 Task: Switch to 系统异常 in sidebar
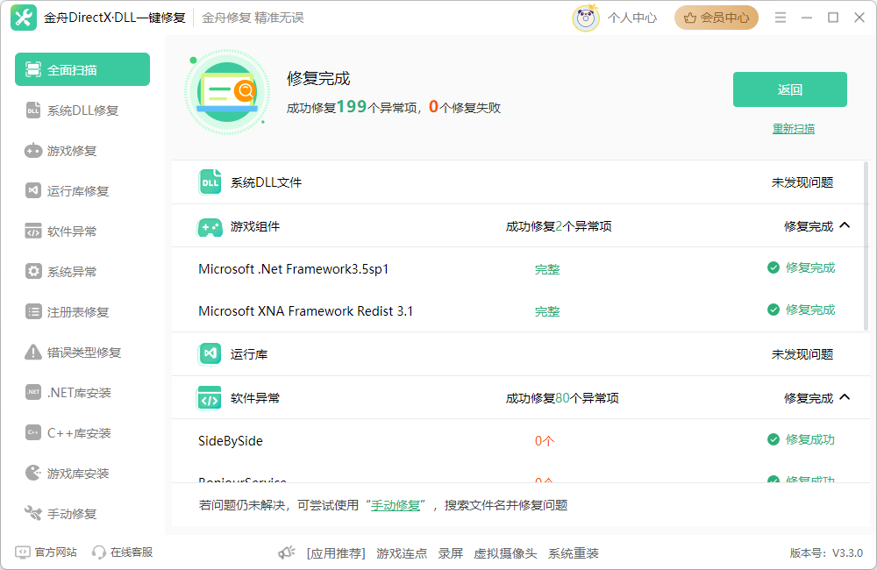[82, 271]
